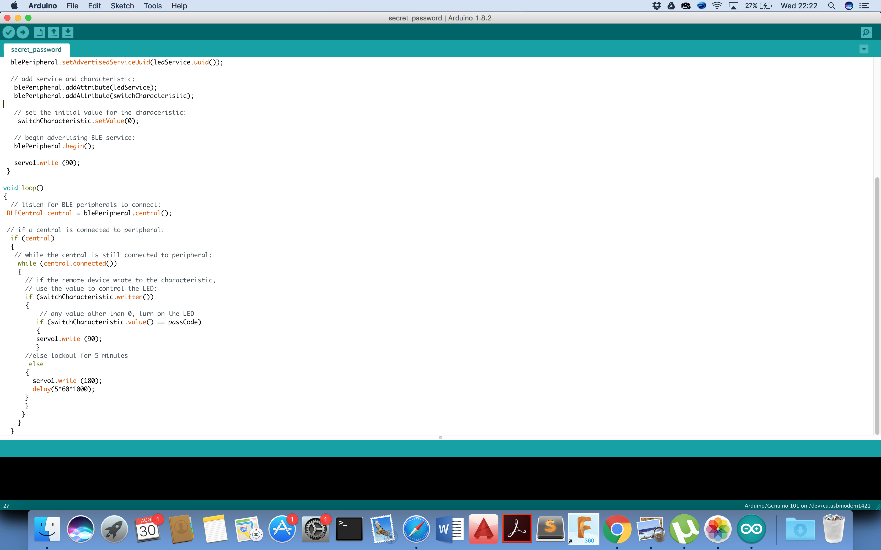Click the 'servo1.write (180);' code line
881x550 pixels.
pos(67,381)
